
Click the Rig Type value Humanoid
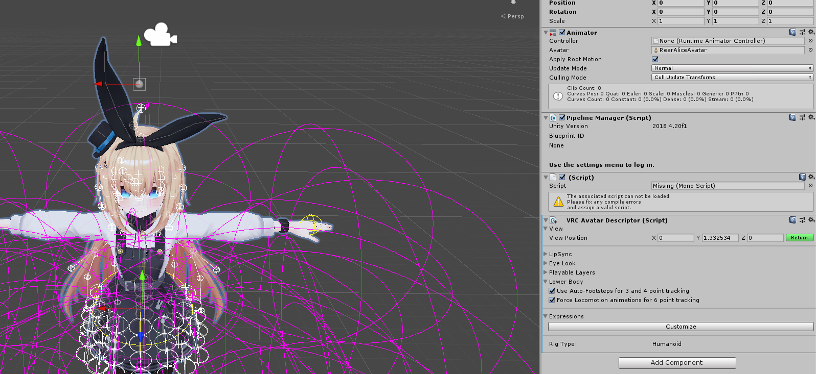tap(667, 344)
